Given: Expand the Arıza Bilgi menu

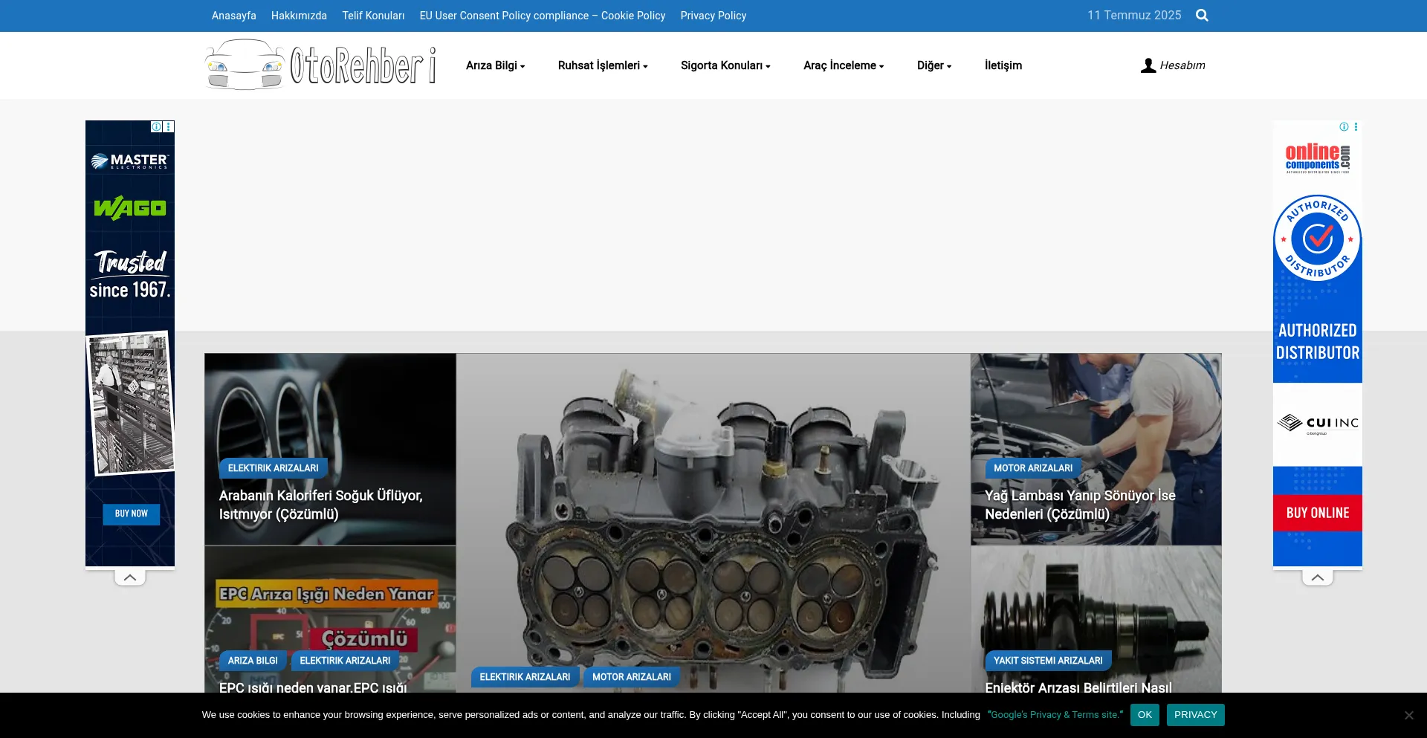Looking at the screenshot, I should (495, 65).
